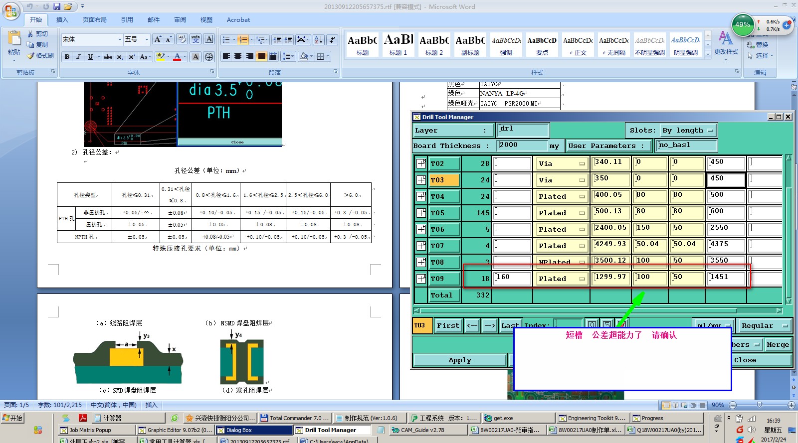Click the bullet list icon

[226, 40]
